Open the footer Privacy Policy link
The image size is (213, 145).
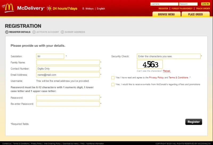click(36, 143)
